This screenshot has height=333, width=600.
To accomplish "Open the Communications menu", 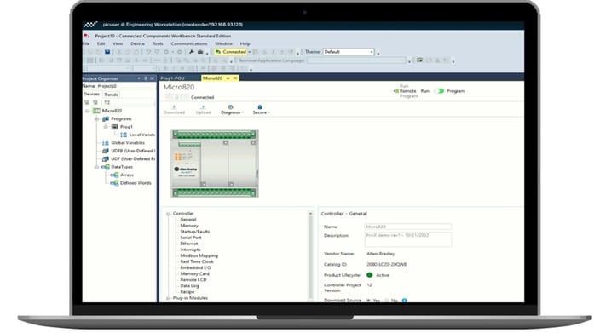I will [x=188, y=44].
